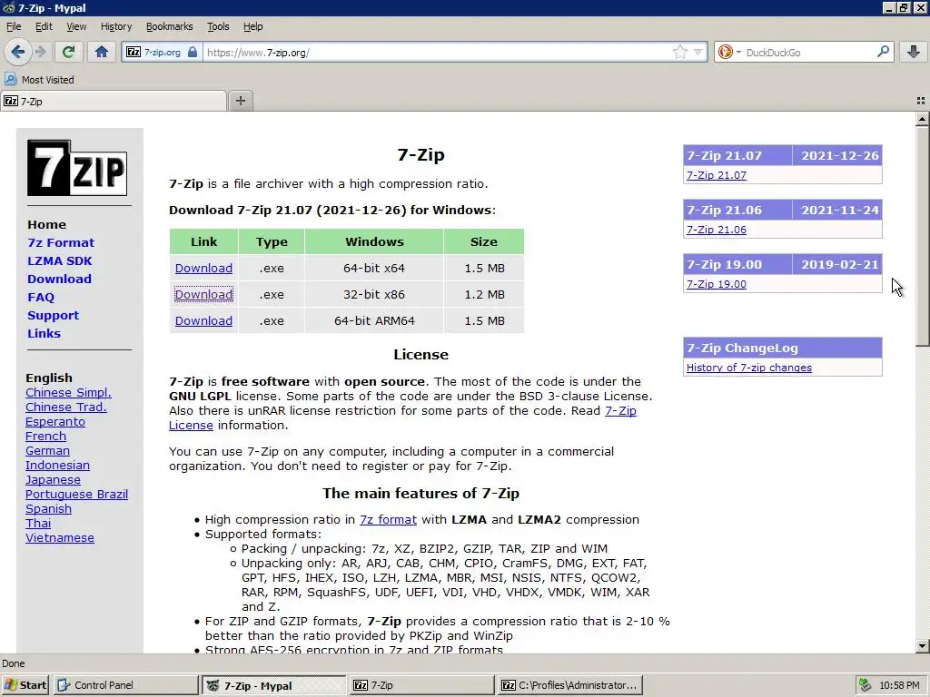
Task: Open the 7z format features link
Action: [388, 520]
